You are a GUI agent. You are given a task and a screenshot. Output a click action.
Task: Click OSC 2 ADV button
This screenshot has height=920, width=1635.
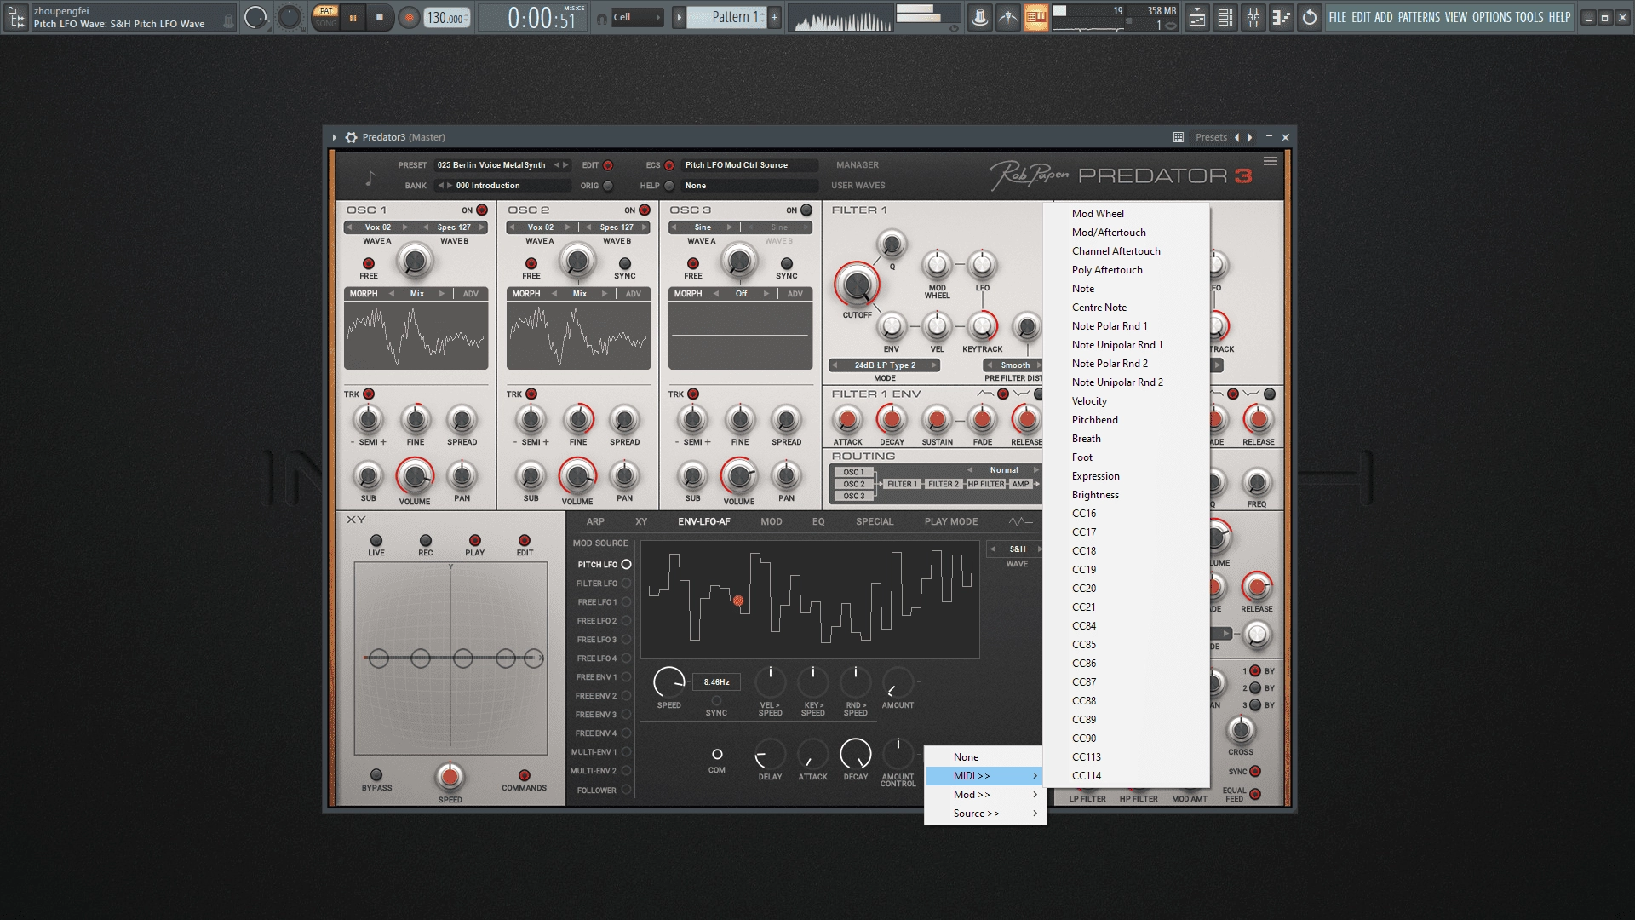click(634, 294)
